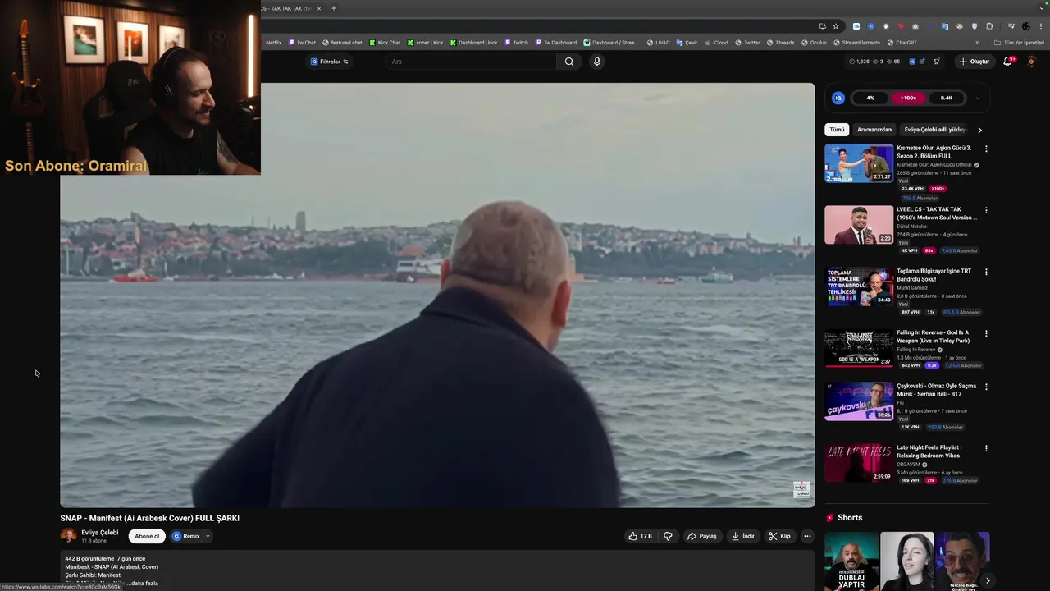Open three-dot menu for Çaykovski video
Viewport: 1050px width, 591px height.
coord(986,387)
